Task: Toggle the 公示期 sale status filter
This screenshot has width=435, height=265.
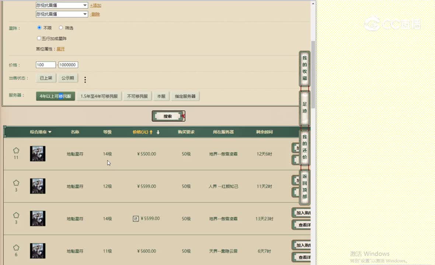Action: point(68,78)
